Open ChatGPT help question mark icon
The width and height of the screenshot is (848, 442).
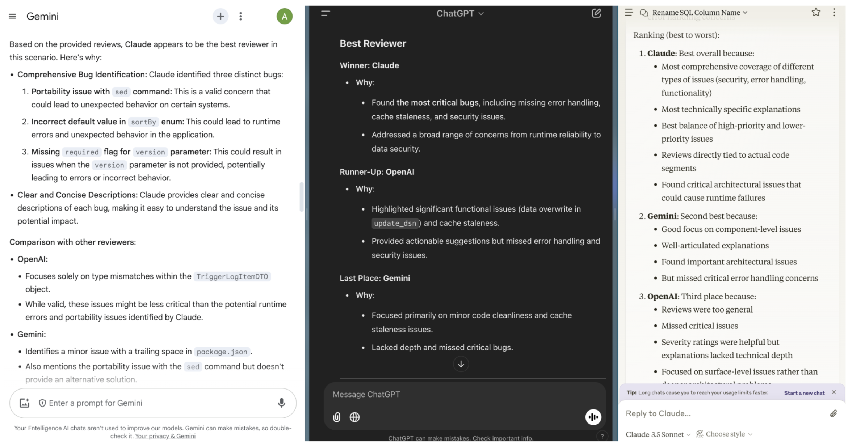coord(602,436)
